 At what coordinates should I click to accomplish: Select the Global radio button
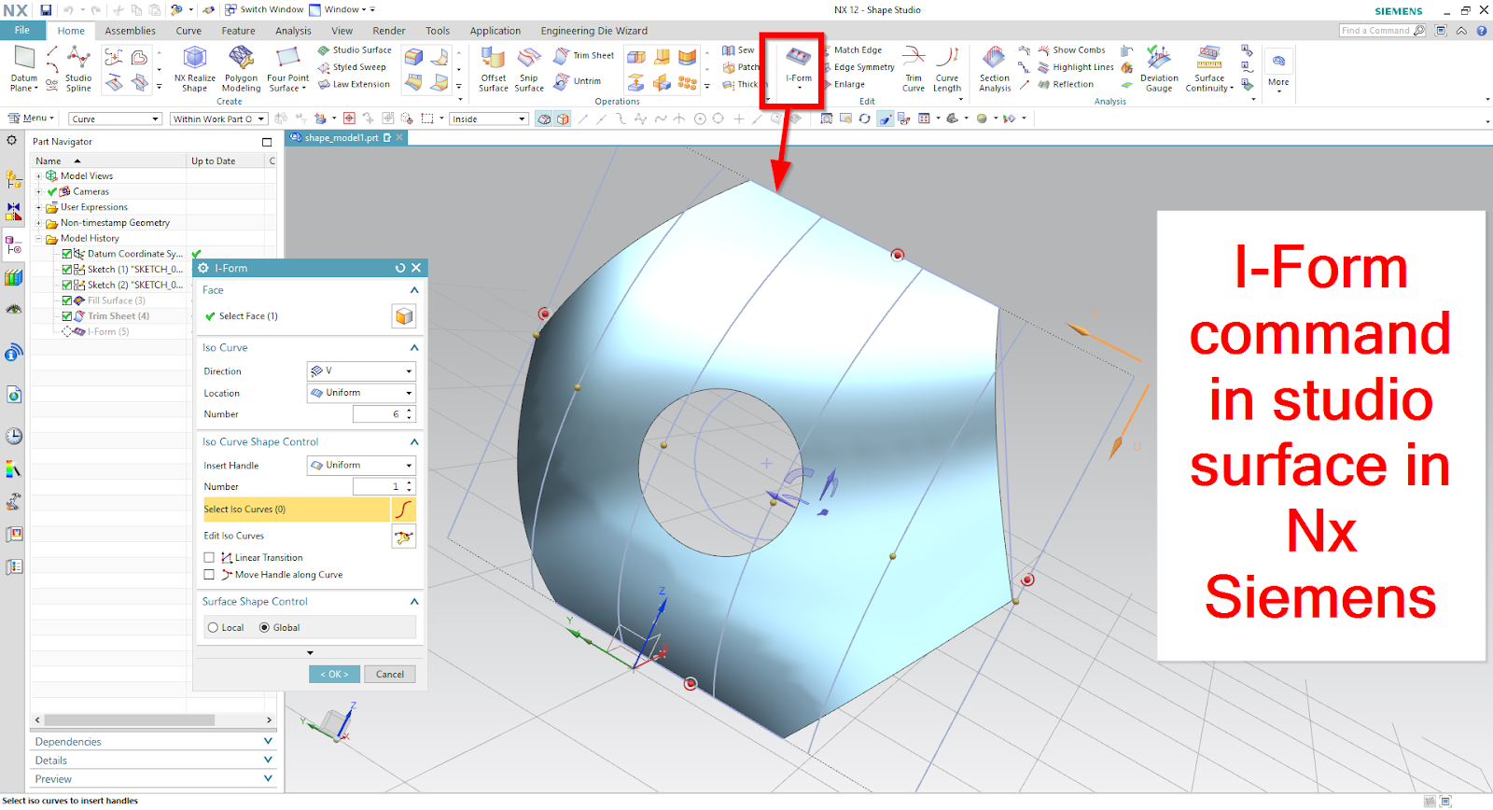264,628
